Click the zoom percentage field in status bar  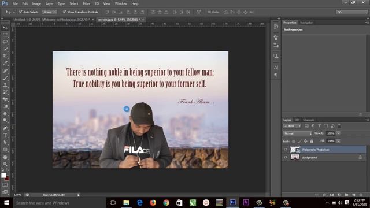tap(18, 195)
